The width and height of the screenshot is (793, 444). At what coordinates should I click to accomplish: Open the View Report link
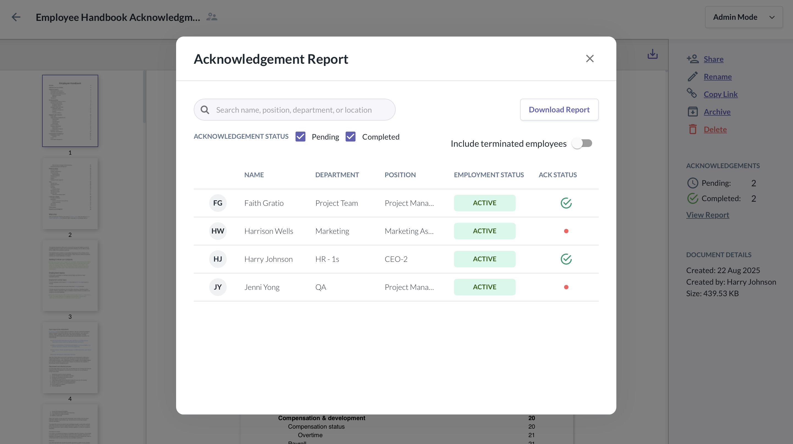[707, 215]
